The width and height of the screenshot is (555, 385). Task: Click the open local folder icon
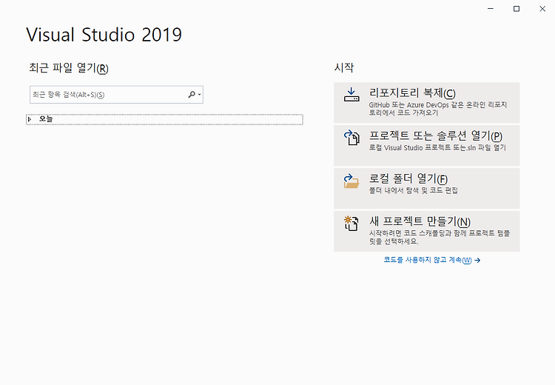point(351,181)
